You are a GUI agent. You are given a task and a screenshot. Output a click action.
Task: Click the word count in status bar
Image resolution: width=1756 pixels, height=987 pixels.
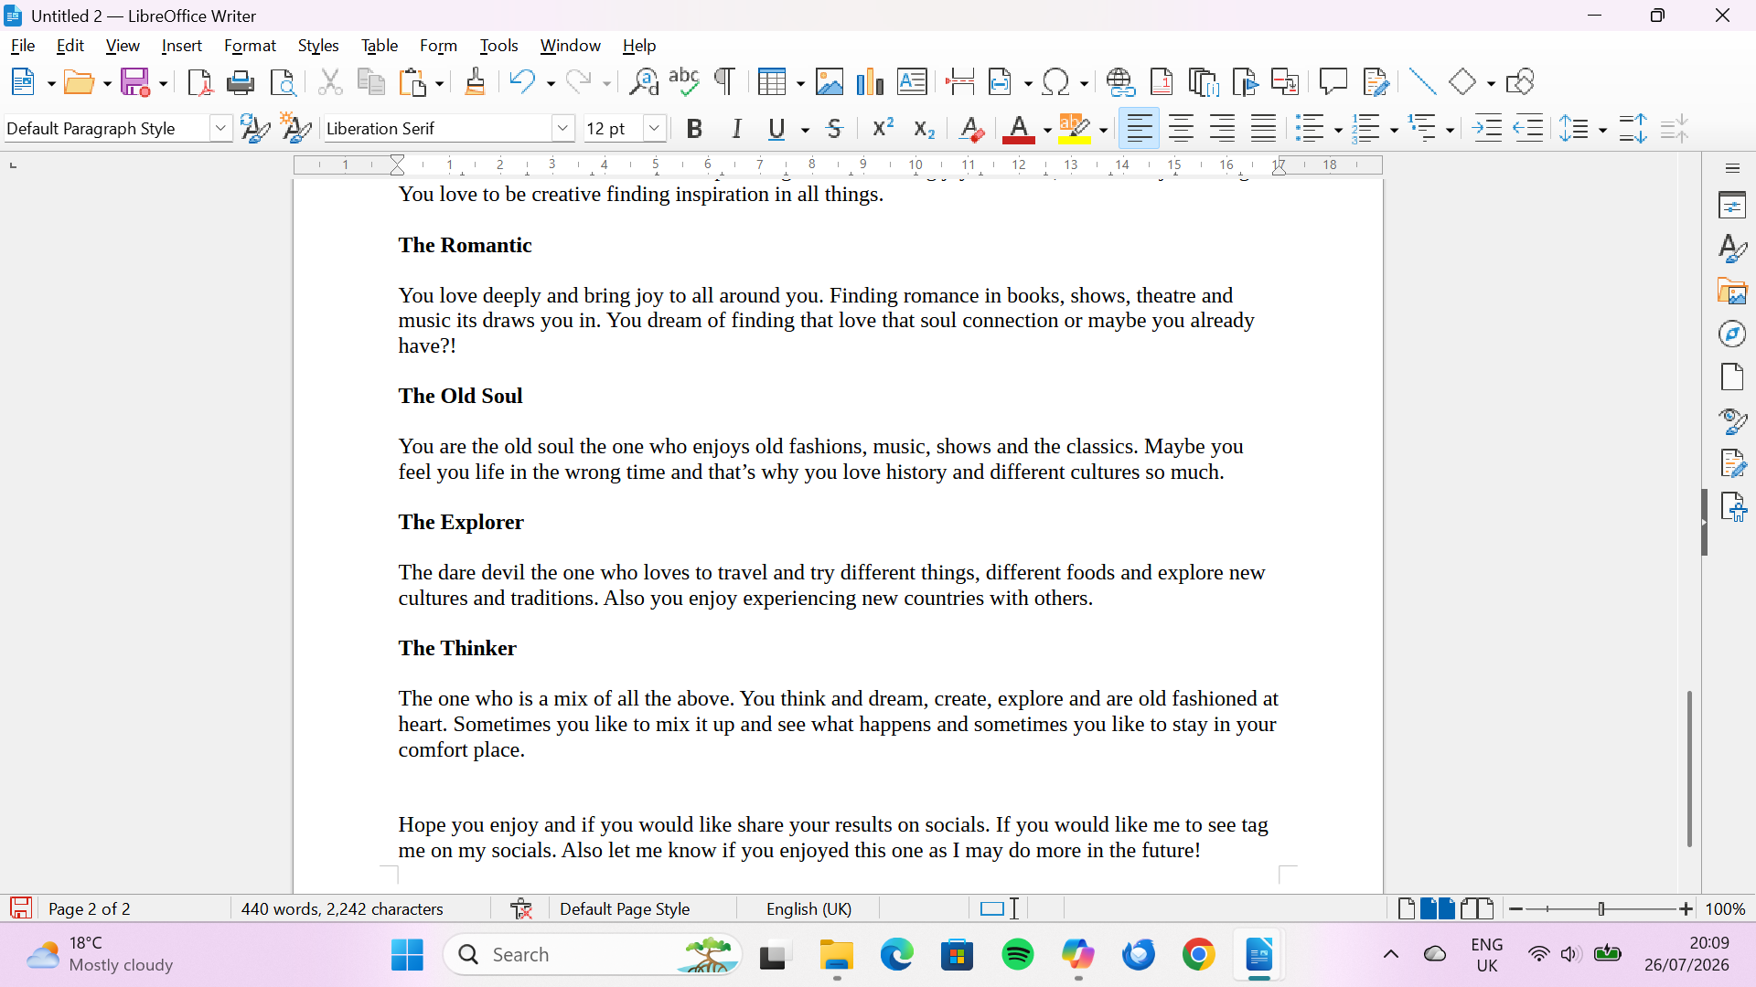[x=342, y=909]
